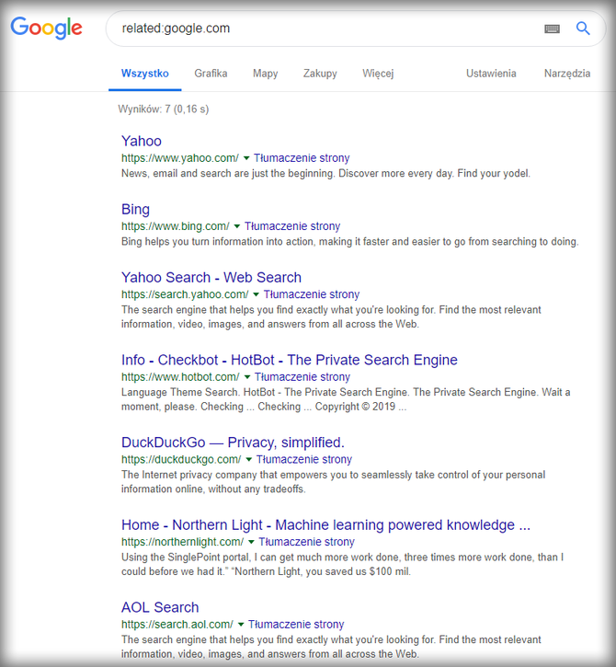The height and width of the screenshot is (667, 616).
Task: Click the Yahoo snippet about Find your yodel
Action: pyautogui.click(x=325, y=174)
